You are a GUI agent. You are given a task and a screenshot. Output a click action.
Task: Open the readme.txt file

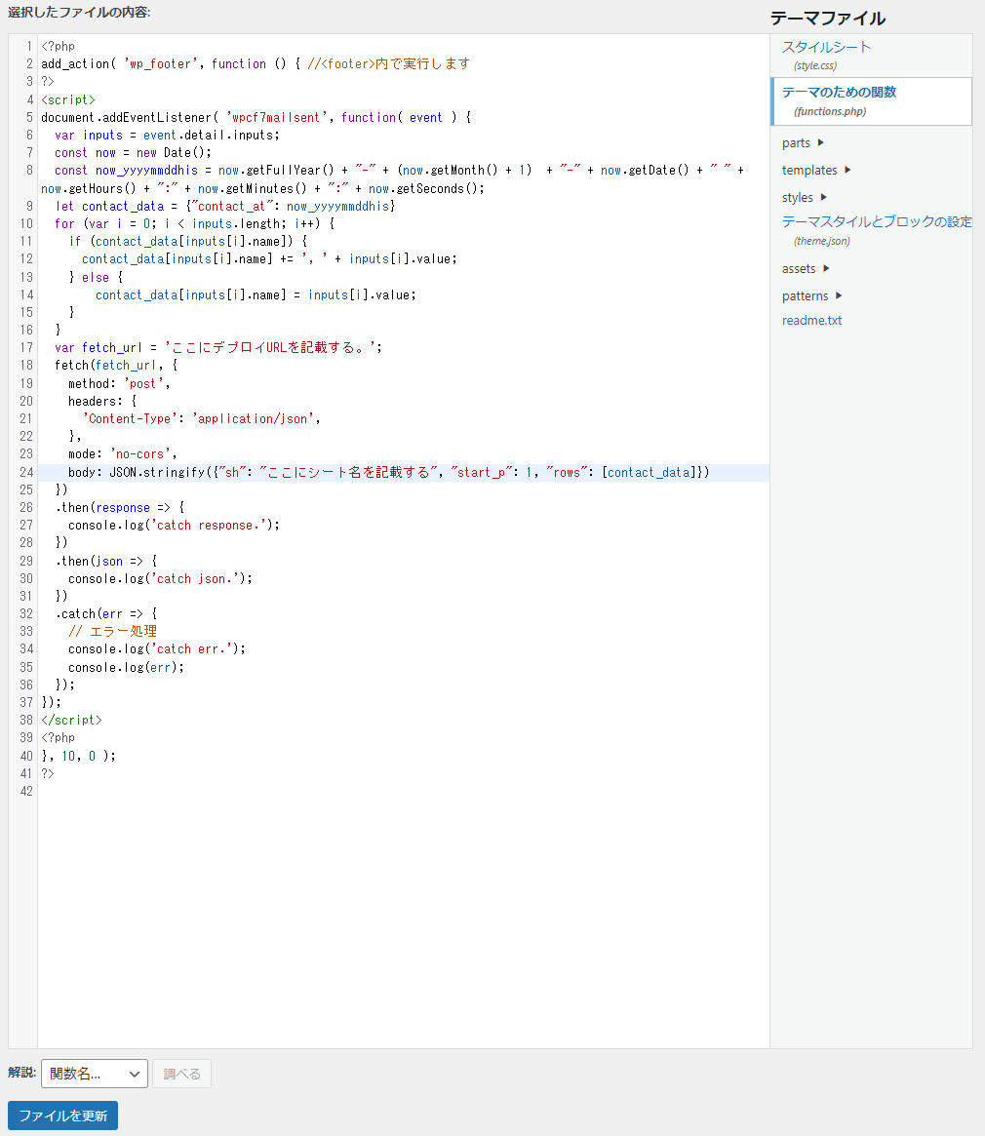[x=811, y=320]
